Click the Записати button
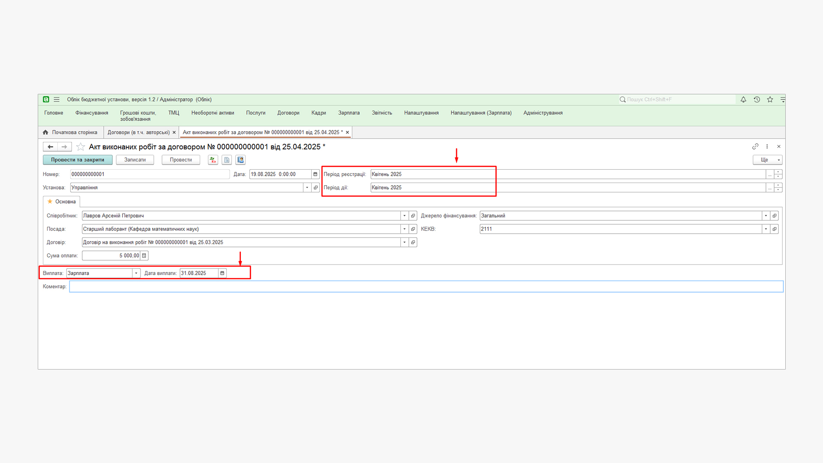Screen dimensions: 823x463 [135, 160]
